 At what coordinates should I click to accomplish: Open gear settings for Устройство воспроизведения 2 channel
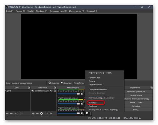point(87,113)
